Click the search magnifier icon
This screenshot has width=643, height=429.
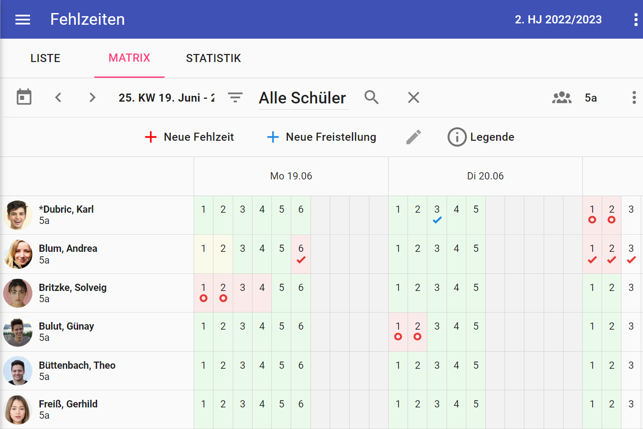(372, 97)
